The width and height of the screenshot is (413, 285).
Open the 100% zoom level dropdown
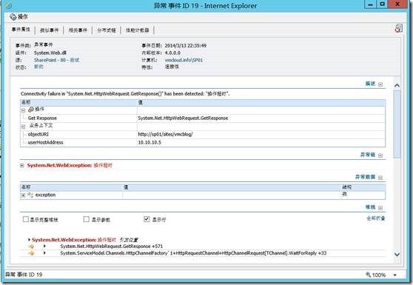click(x=394, y=275)
